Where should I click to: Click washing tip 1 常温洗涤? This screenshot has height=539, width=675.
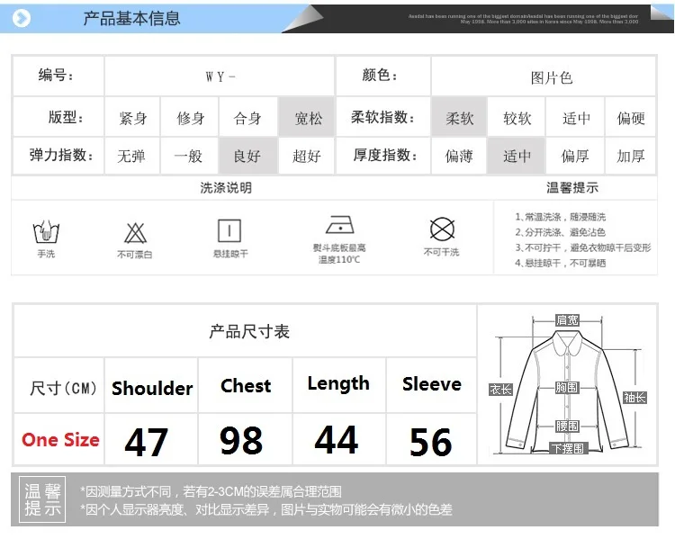click(x=560, y=217)
